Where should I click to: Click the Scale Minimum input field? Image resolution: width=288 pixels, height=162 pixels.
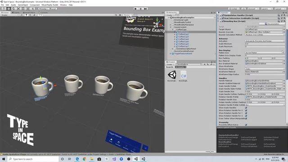coord(265,44)
